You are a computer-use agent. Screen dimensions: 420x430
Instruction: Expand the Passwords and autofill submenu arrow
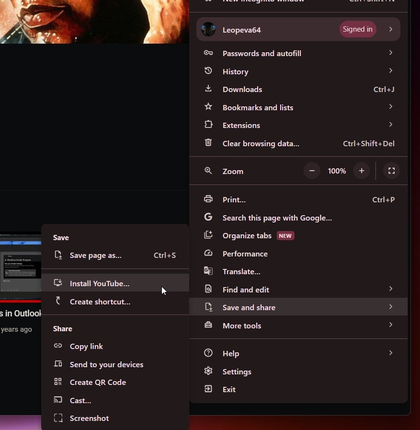391,52
